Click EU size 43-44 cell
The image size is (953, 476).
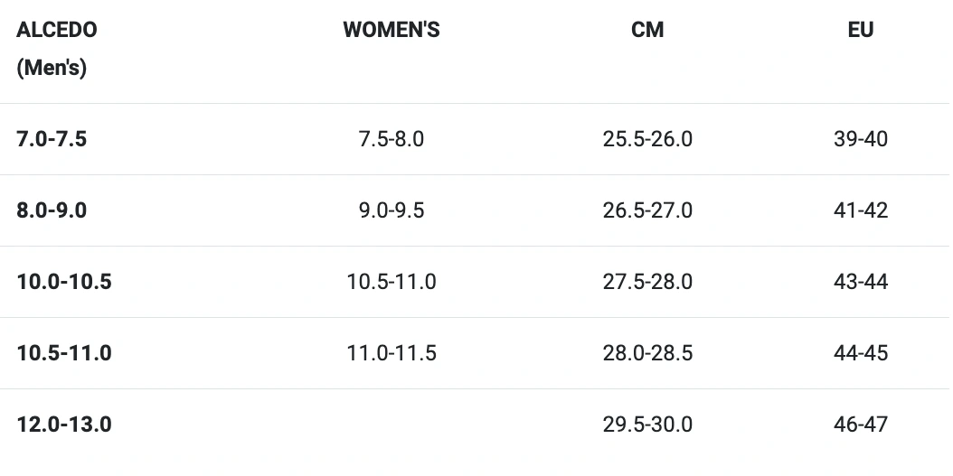[x=861, y=282]
